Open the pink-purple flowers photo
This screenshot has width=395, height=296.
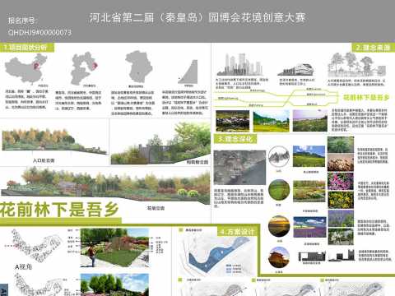[x=341, y=181]
